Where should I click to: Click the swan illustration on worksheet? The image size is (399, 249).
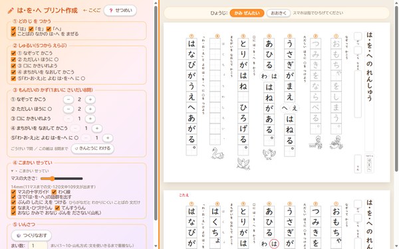coord(217,153)
